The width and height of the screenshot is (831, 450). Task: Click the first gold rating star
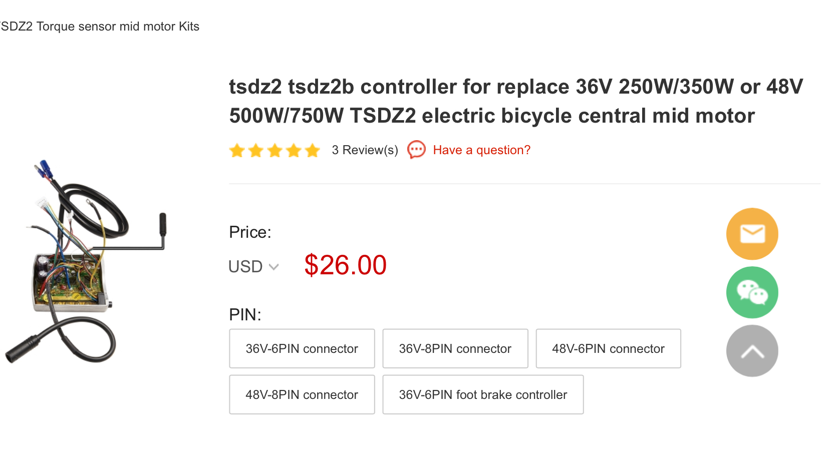[x=237, y=150]
